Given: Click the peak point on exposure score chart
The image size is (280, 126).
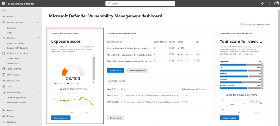Looking at the screenshot, I should click(82, 97).
